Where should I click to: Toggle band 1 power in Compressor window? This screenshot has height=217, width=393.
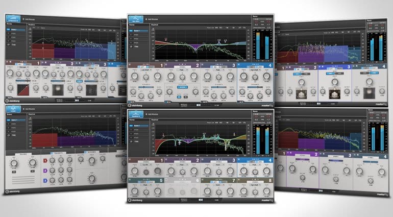(x=7, y=61)
